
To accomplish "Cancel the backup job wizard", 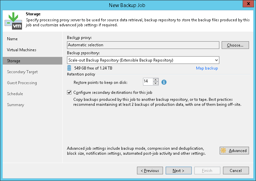I will point(236,171).
